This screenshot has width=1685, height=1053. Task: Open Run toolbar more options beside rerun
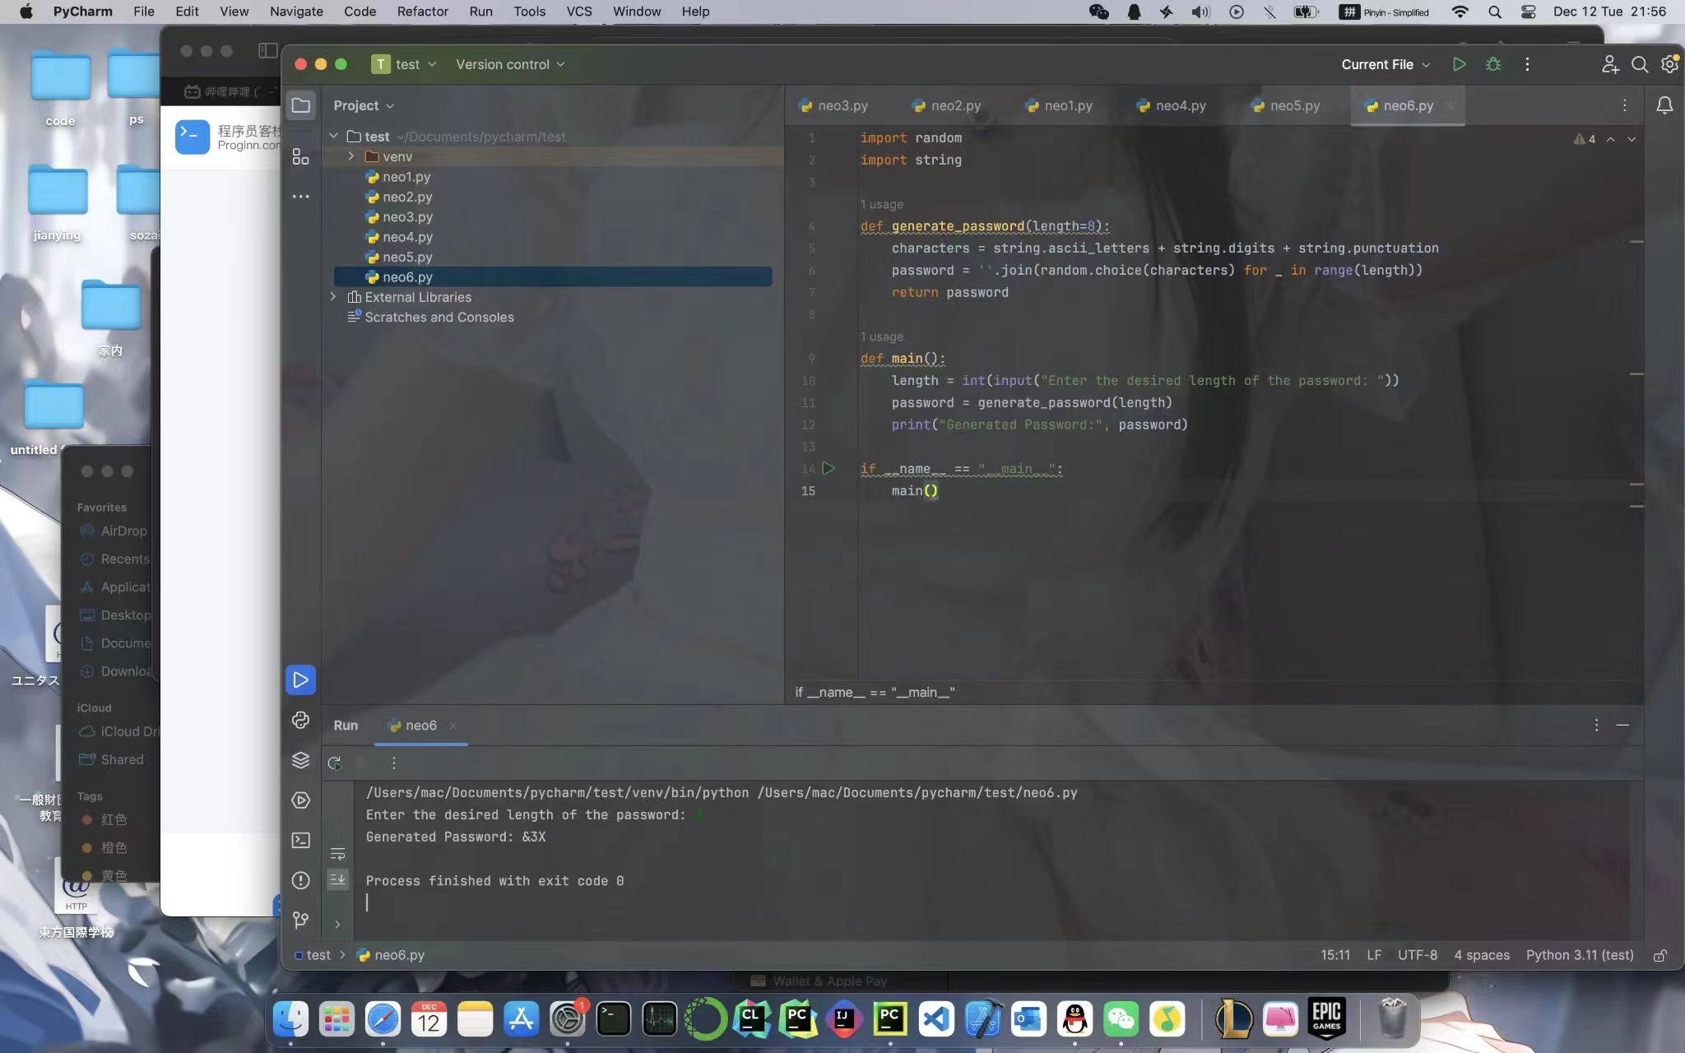pos(394,763)
